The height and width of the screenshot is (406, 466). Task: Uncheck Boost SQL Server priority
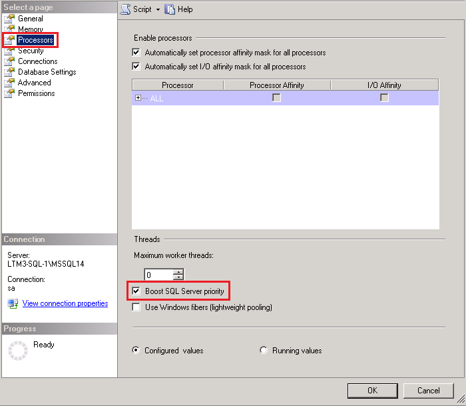[136, 291]
